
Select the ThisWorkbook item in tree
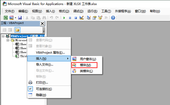[23, 56]
